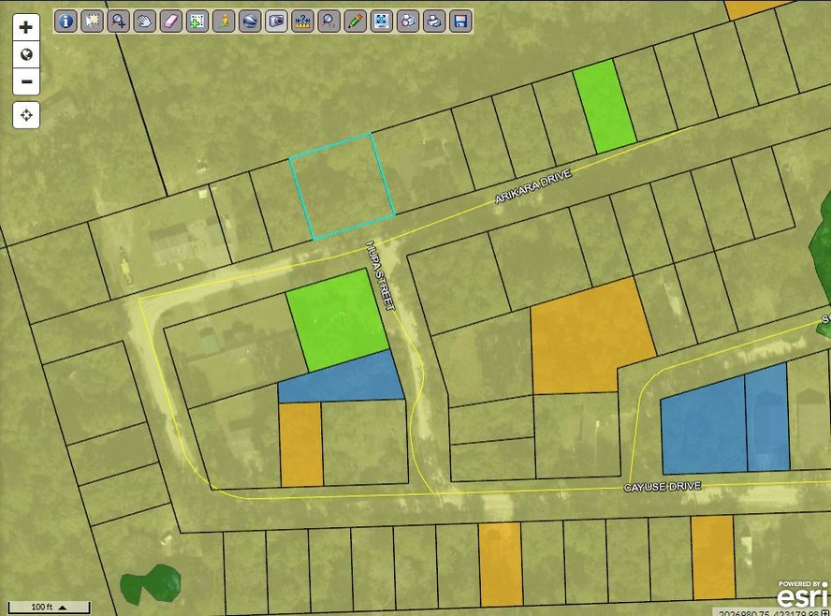Click the eraser clear-selection tool
The image size is (831, 616).
pos(170,20)
